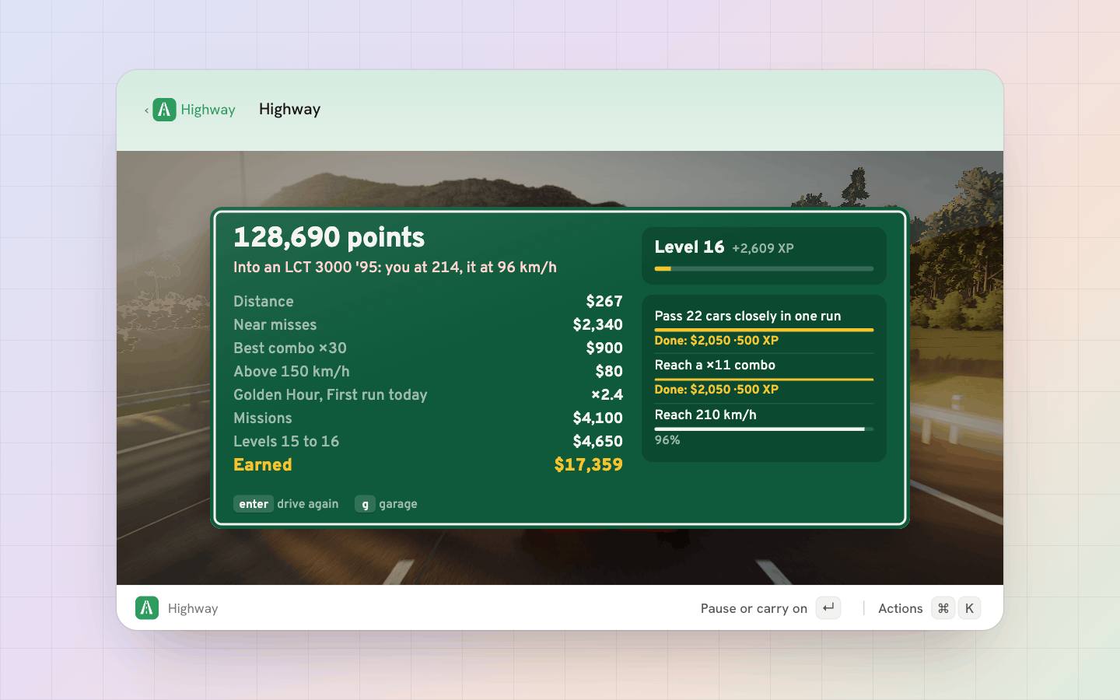Click the Reach 210 km/h mission title
This screenshot has width=1120, height=700.
(705, 415)
